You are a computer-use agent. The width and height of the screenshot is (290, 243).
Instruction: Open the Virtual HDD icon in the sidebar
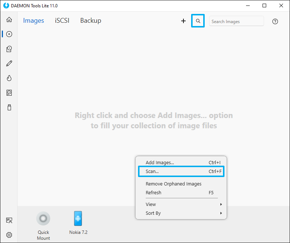[9, 93]
